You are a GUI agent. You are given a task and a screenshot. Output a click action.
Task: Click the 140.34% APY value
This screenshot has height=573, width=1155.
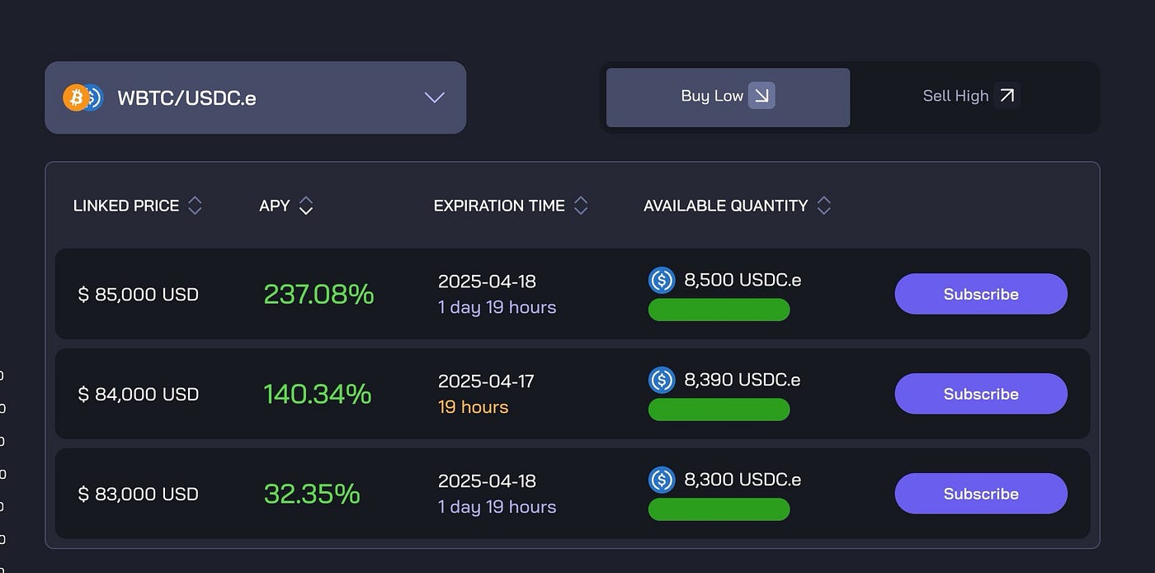click(318, 394)
